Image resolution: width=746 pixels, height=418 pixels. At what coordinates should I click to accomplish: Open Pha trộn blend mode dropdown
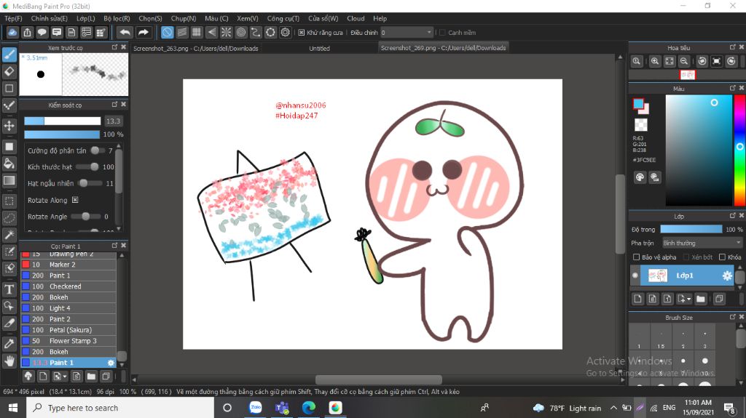click(702, 243)
